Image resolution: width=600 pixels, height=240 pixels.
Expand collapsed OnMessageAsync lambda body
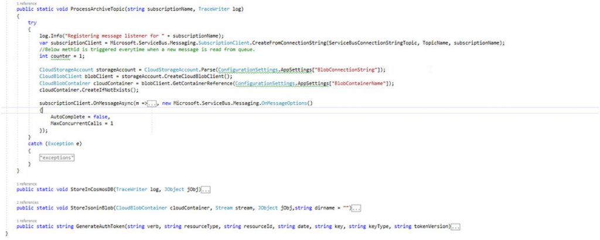(x=151, y=103)
